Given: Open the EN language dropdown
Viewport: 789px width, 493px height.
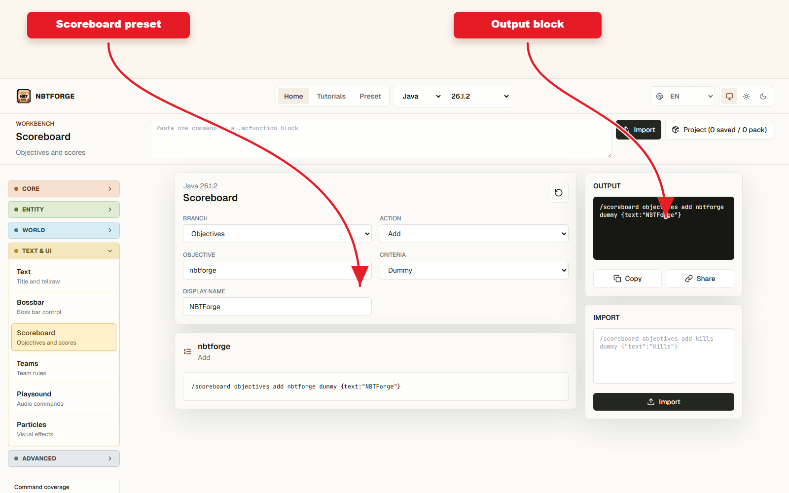Looking at the screenshot, I should click(x=691, y=96).
